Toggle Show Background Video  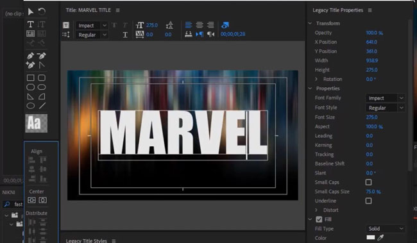pyautogui.click(x=225, y=25)
